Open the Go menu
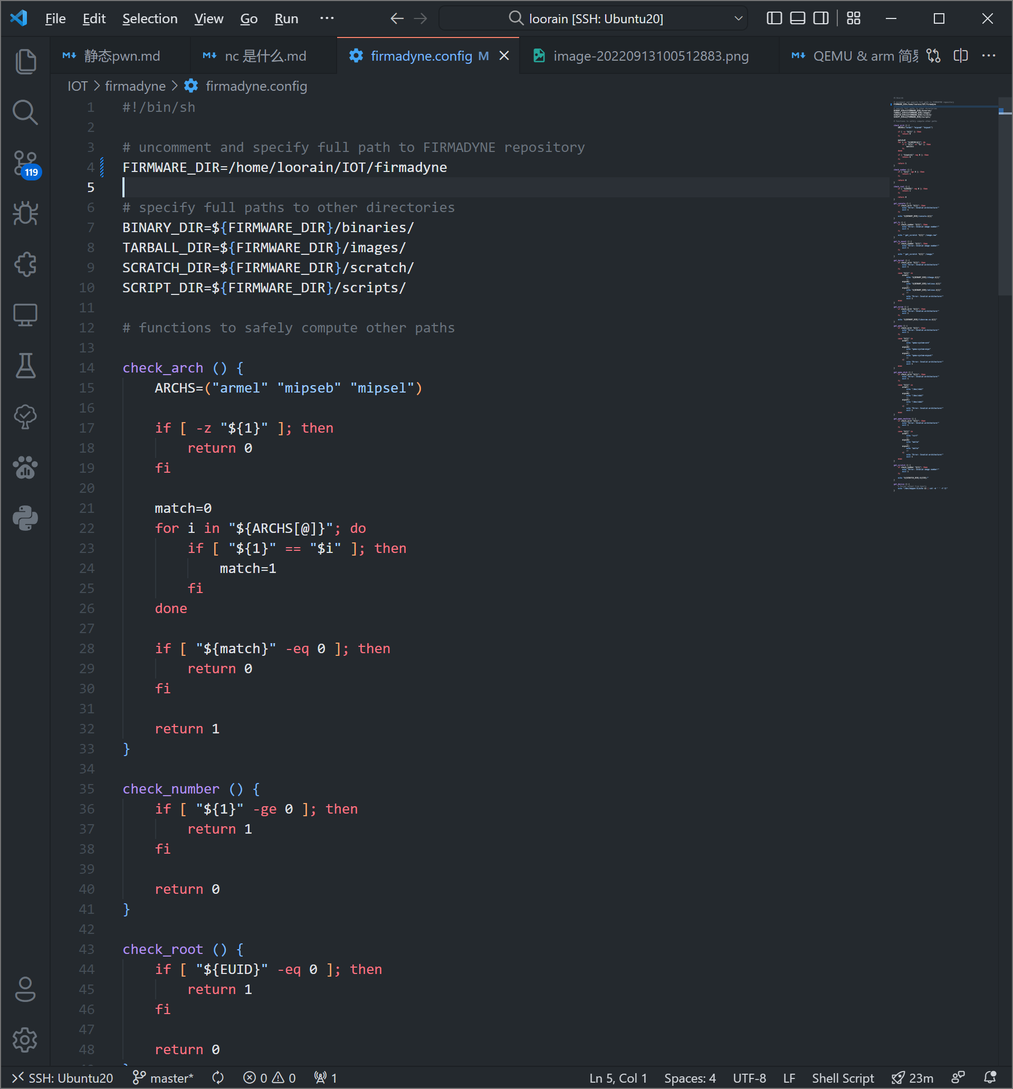Screen dimensions: 1013x1089 click(x=249, y=18)
